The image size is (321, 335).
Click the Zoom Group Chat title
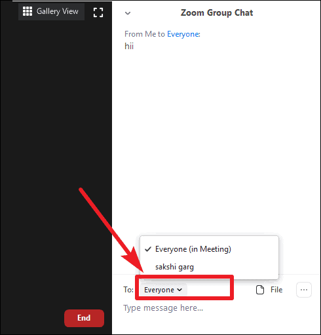(x=217, y=13)
